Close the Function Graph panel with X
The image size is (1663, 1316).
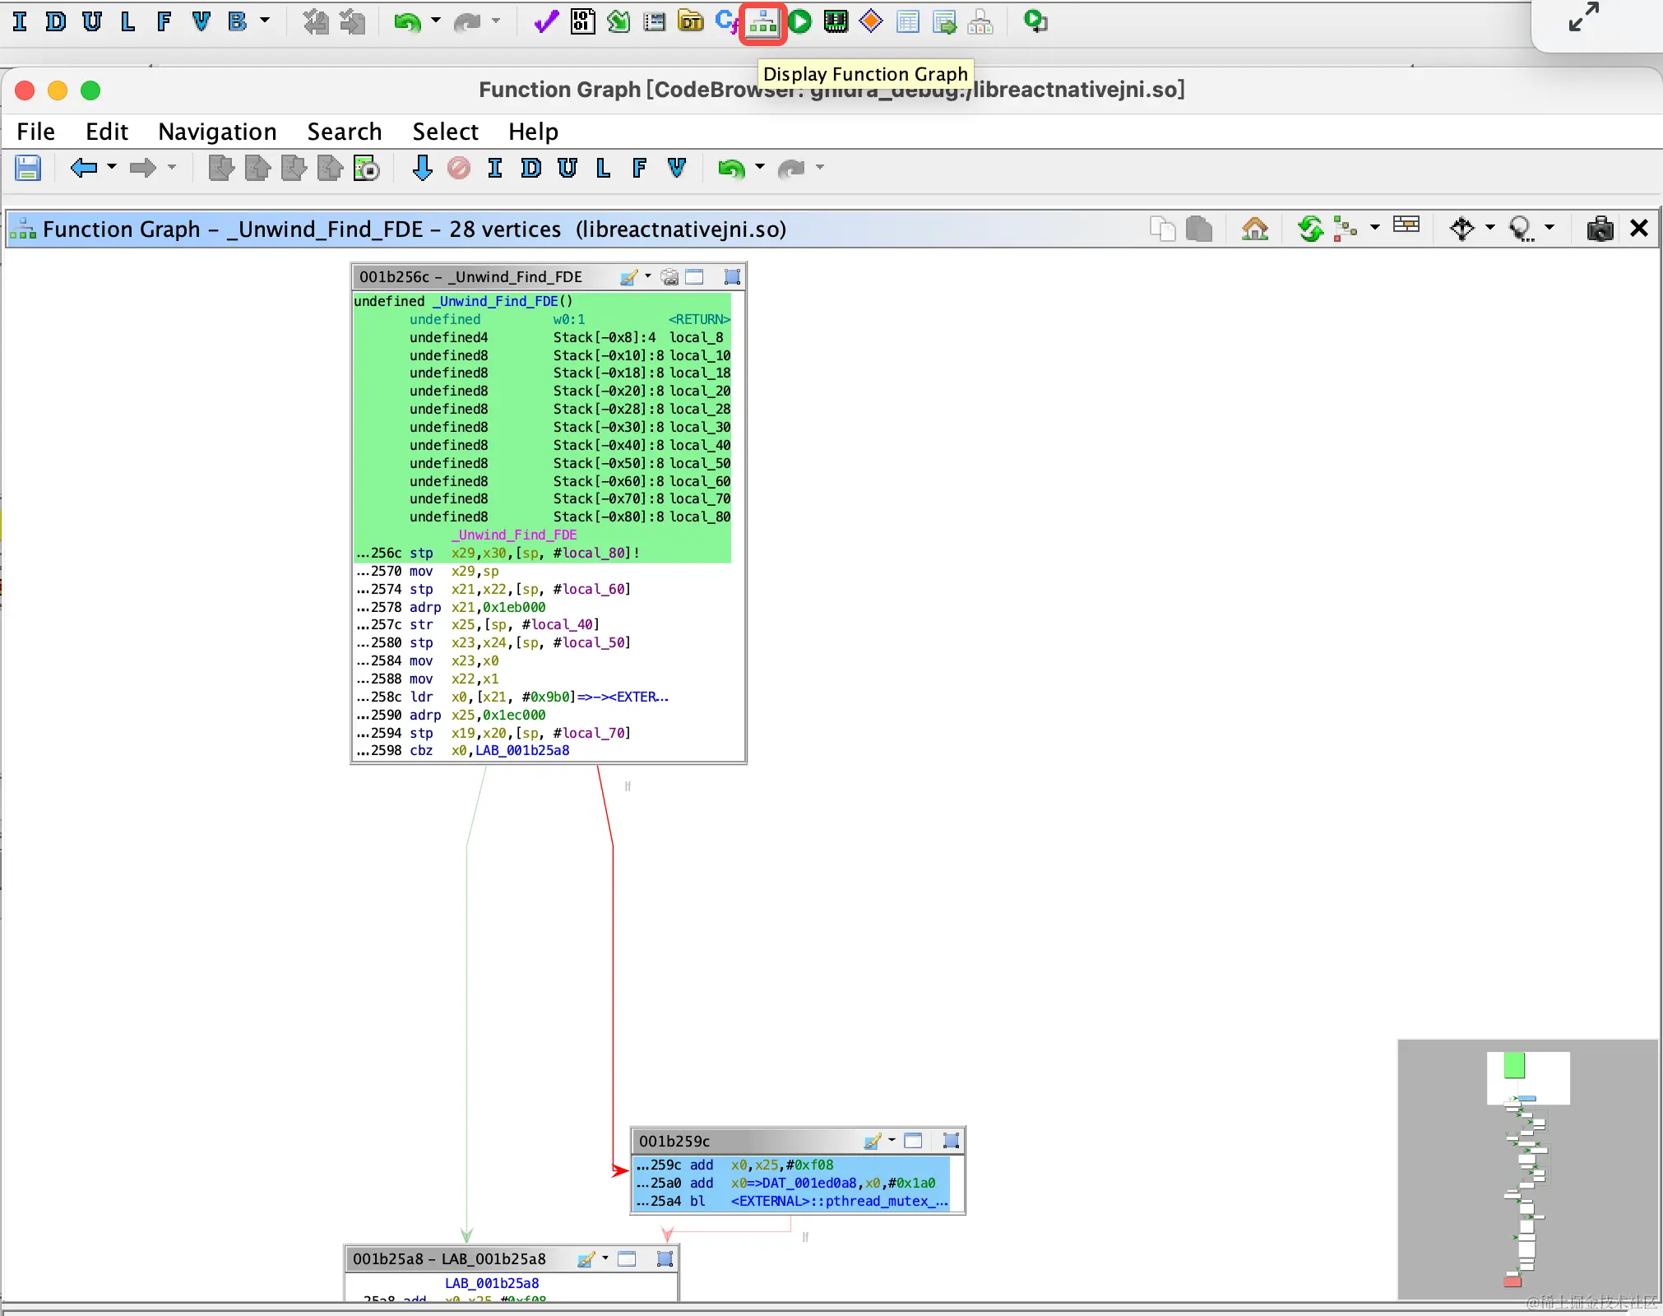coord(1639,229)
